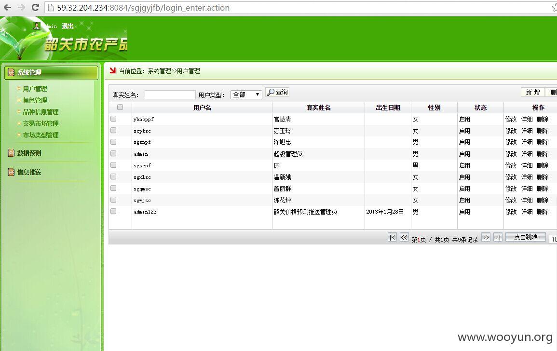
Task: Expand the 信息推送 menu section
Action: tap(29, 172)
